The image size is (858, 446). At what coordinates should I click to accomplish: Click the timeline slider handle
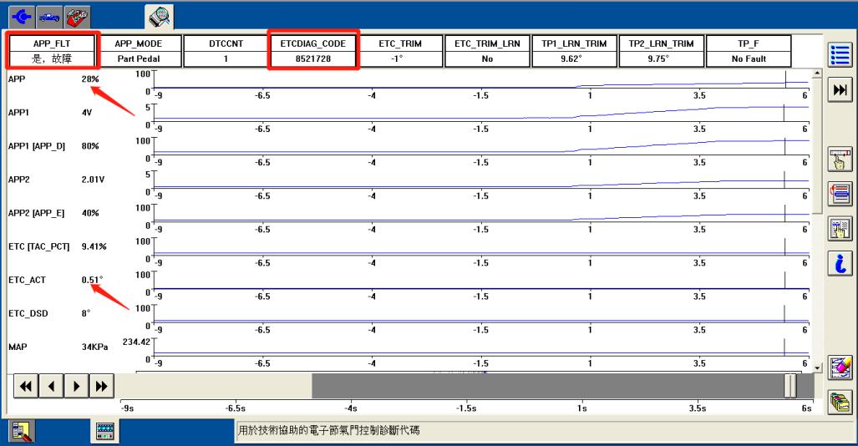click(x=789, y=387)
